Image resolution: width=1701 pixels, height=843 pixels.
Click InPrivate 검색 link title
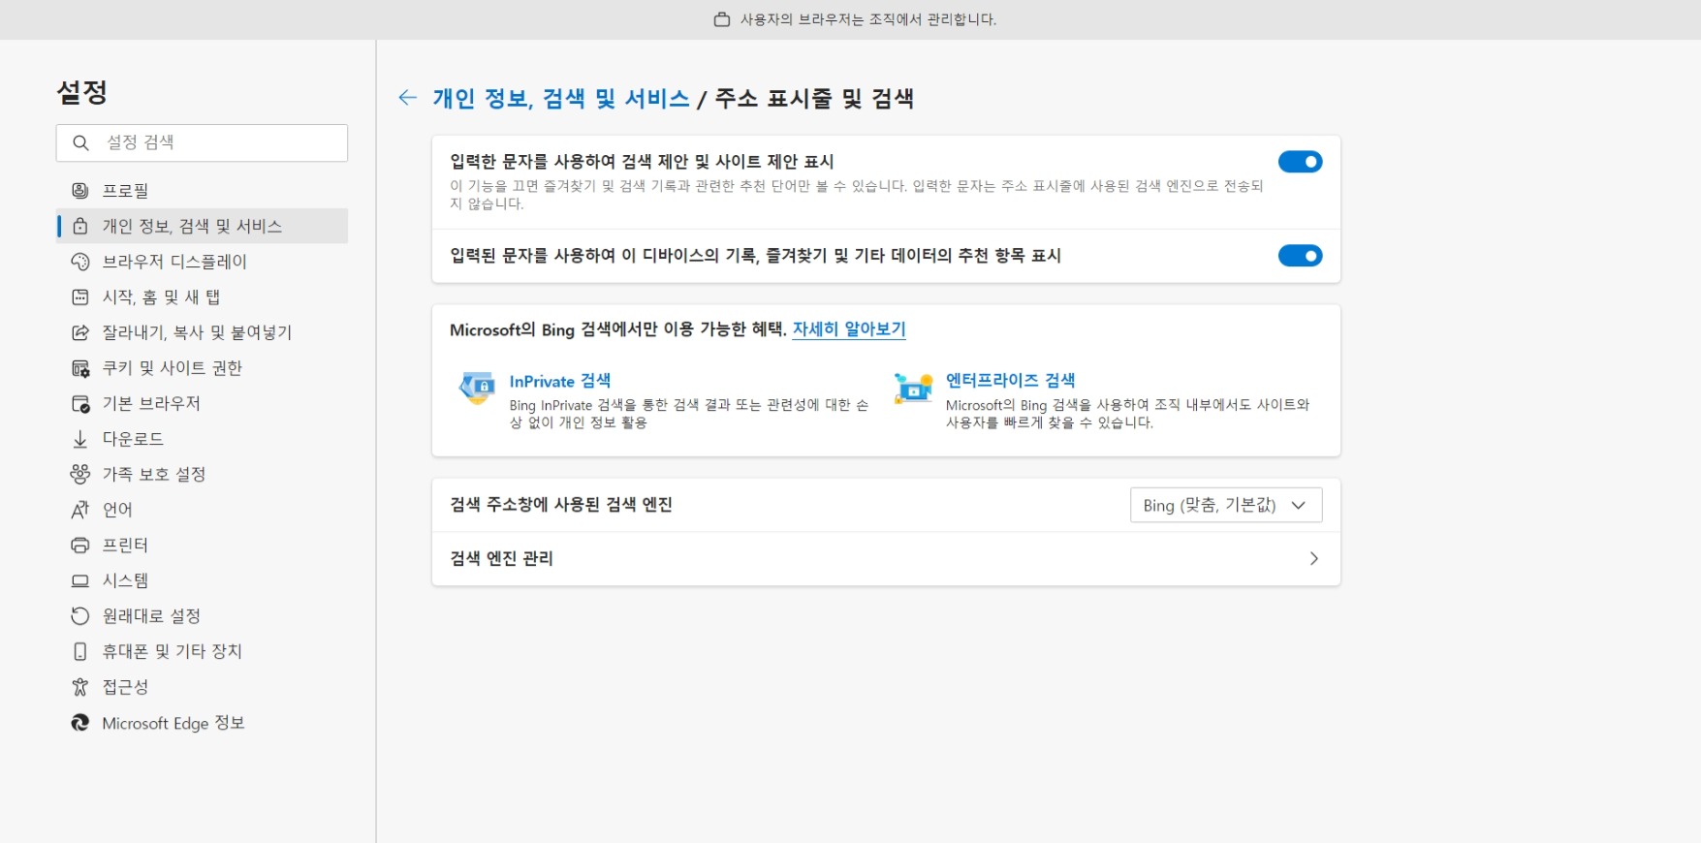pyautogui.click(x=560, y=381)
